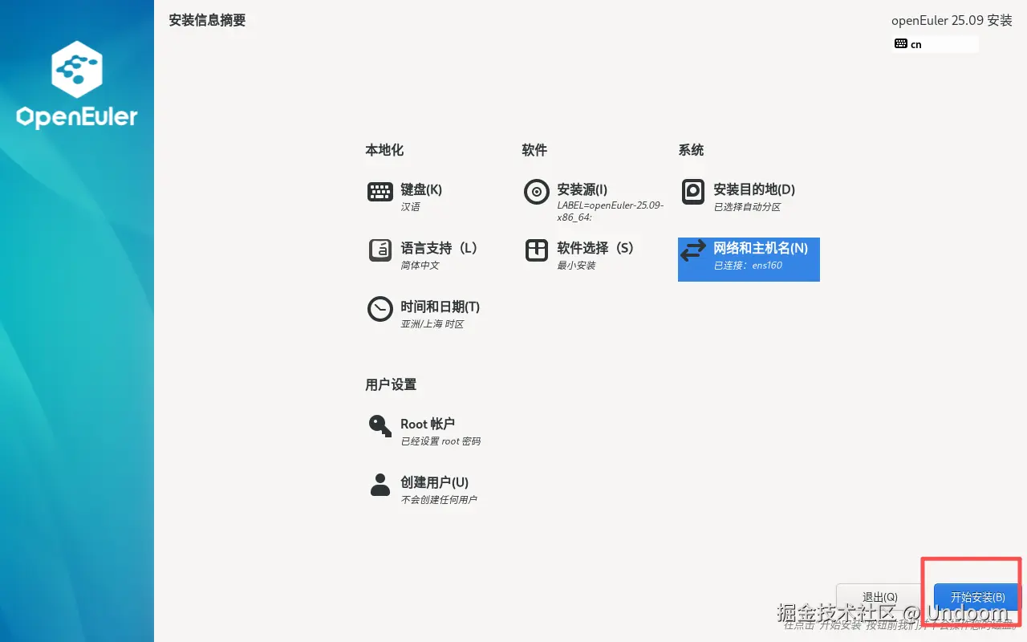Image resolution: width=1027 pixels, height=642 pixels.
Task: Click the 不会创建任何用户 status text
Action: point(440,500)
